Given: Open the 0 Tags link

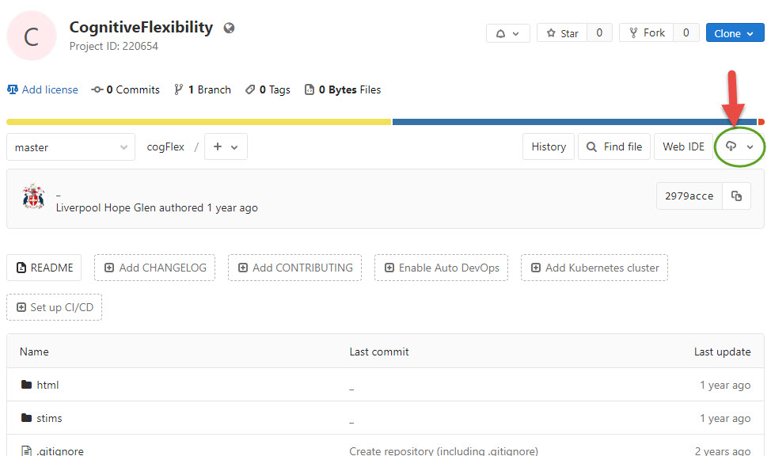Looking at the screenshot, I should click(x=268, y=89).
